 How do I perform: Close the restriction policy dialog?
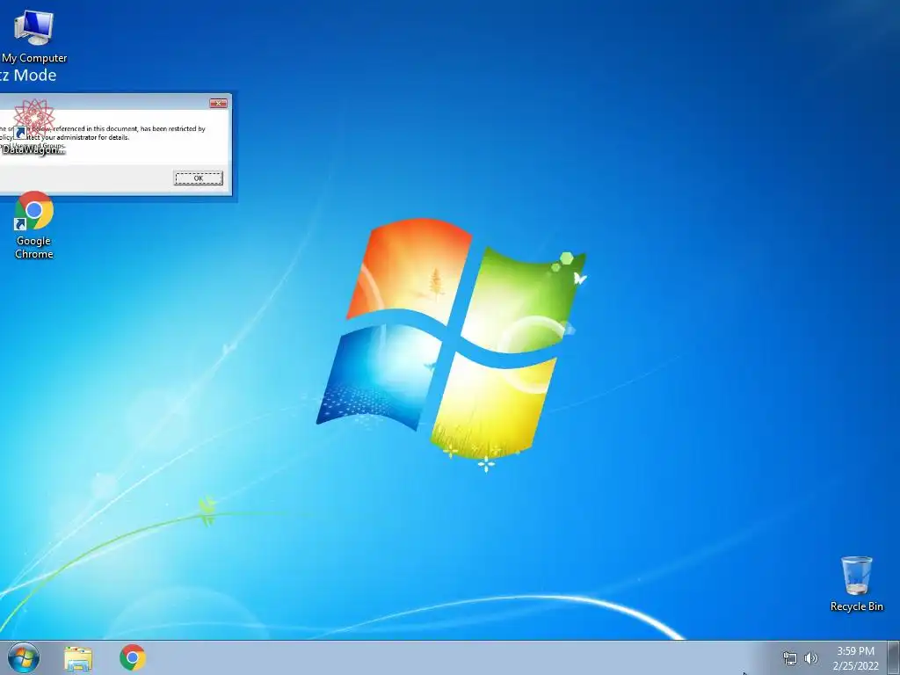[x=218, y=104]
